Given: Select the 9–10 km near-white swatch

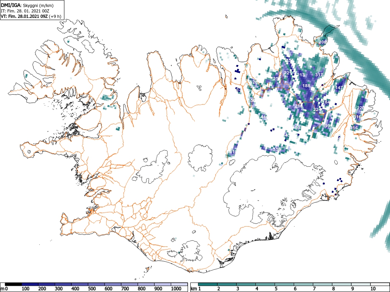Looking at the screenshot, I should pos(361,284).
